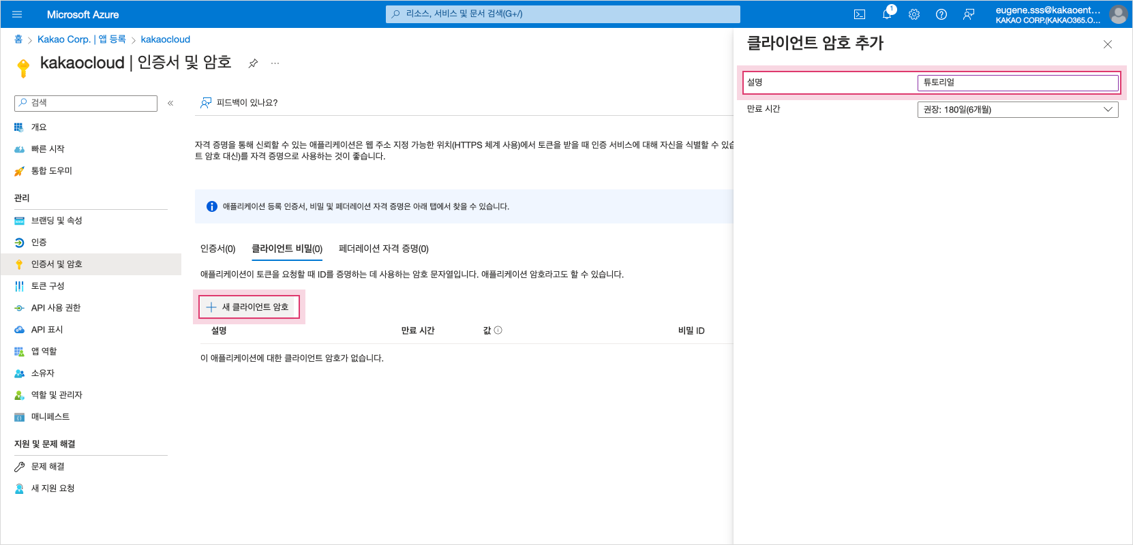Click 새 클라이언트 암호 button

pos(249,307)
